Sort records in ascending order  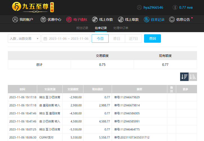(193, 77)
